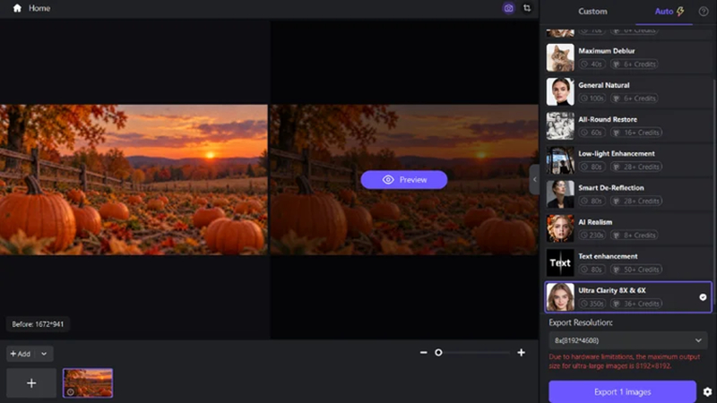
Task: Open export settings gear icon
Action: 707,392
